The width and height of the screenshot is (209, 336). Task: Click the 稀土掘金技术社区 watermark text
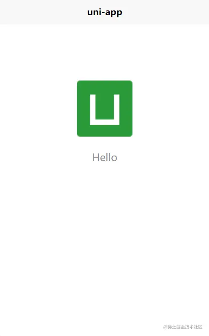point(185,327)
